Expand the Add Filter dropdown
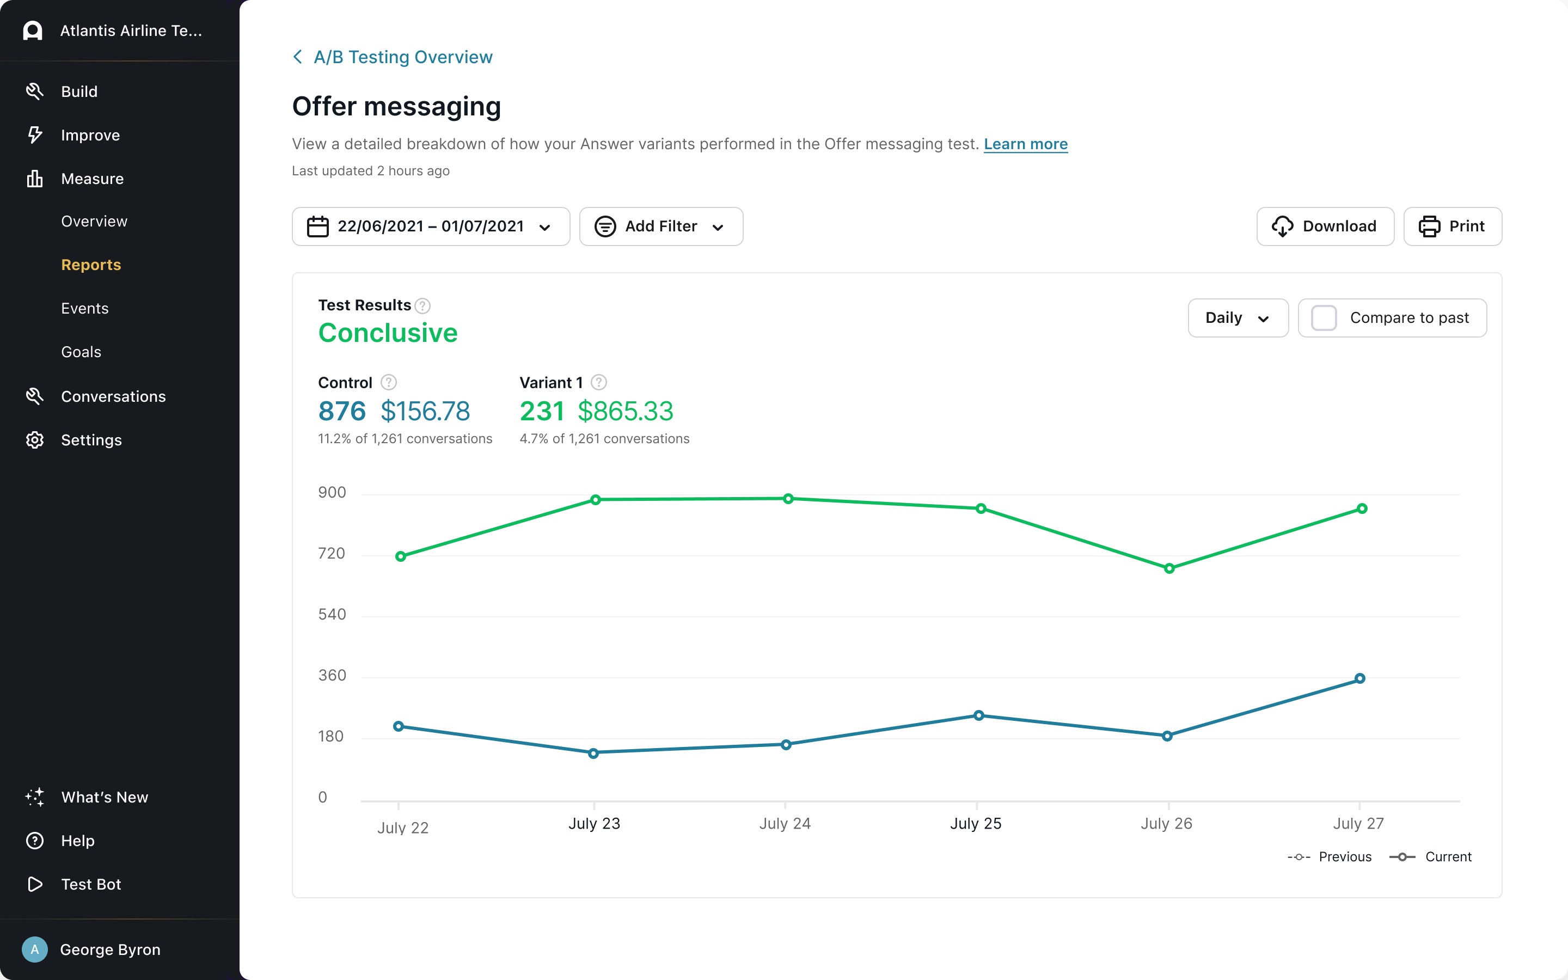Image resolution: width=1568 pixels, height=980 pixels. click(x=661, y=226)
